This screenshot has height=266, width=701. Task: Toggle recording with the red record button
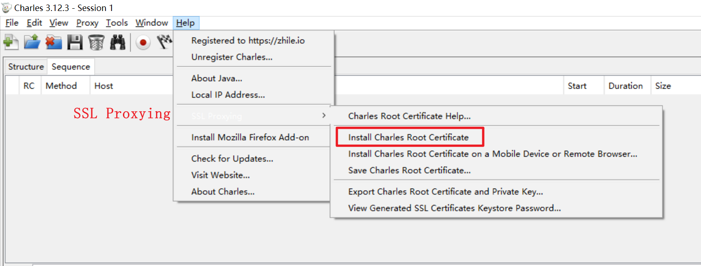point(143,43)
